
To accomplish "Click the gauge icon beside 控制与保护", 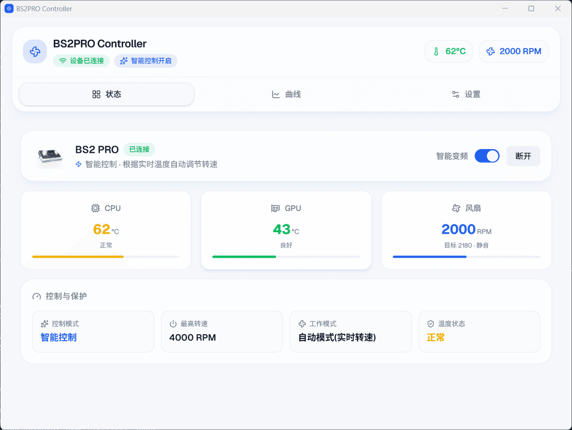I will coord(37,296).
